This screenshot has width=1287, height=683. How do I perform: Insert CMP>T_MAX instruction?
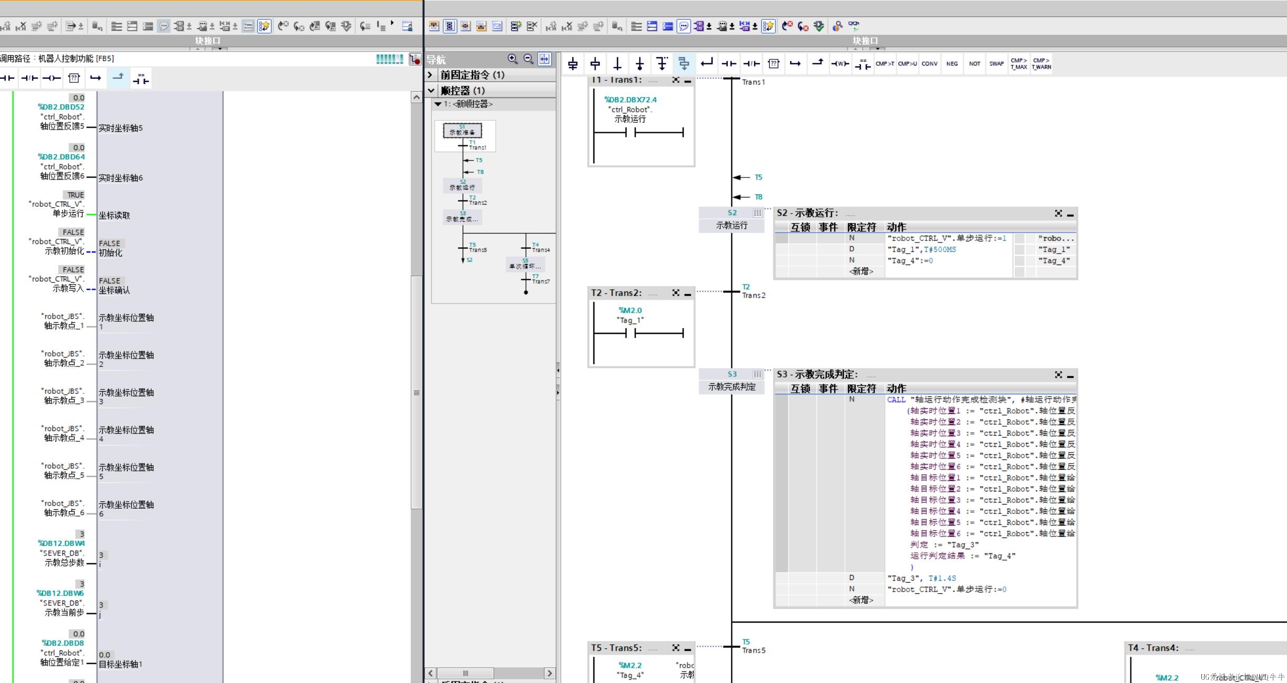click(1019, 64)
